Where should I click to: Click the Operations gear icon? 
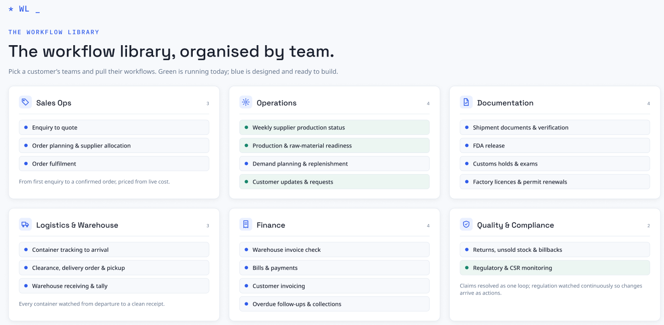coord(245,102)
